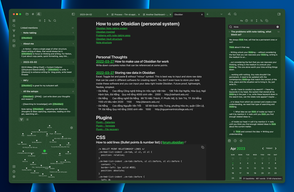
Task: Open the tab list dropdown chevron
Action: click(221, 14)
